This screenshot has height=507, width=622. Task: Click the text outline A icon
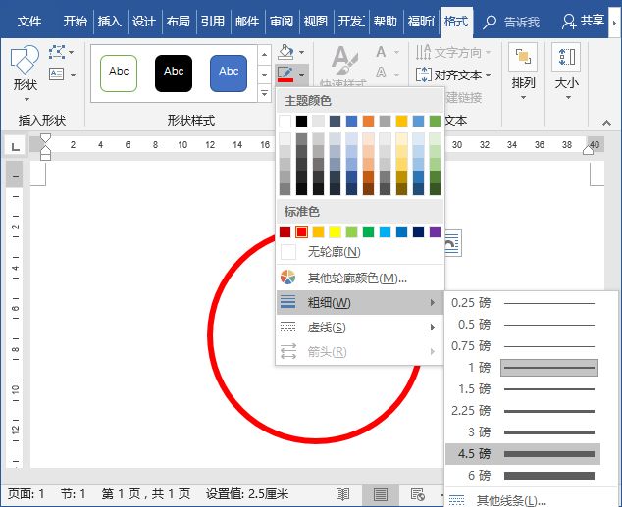(381, 73)
